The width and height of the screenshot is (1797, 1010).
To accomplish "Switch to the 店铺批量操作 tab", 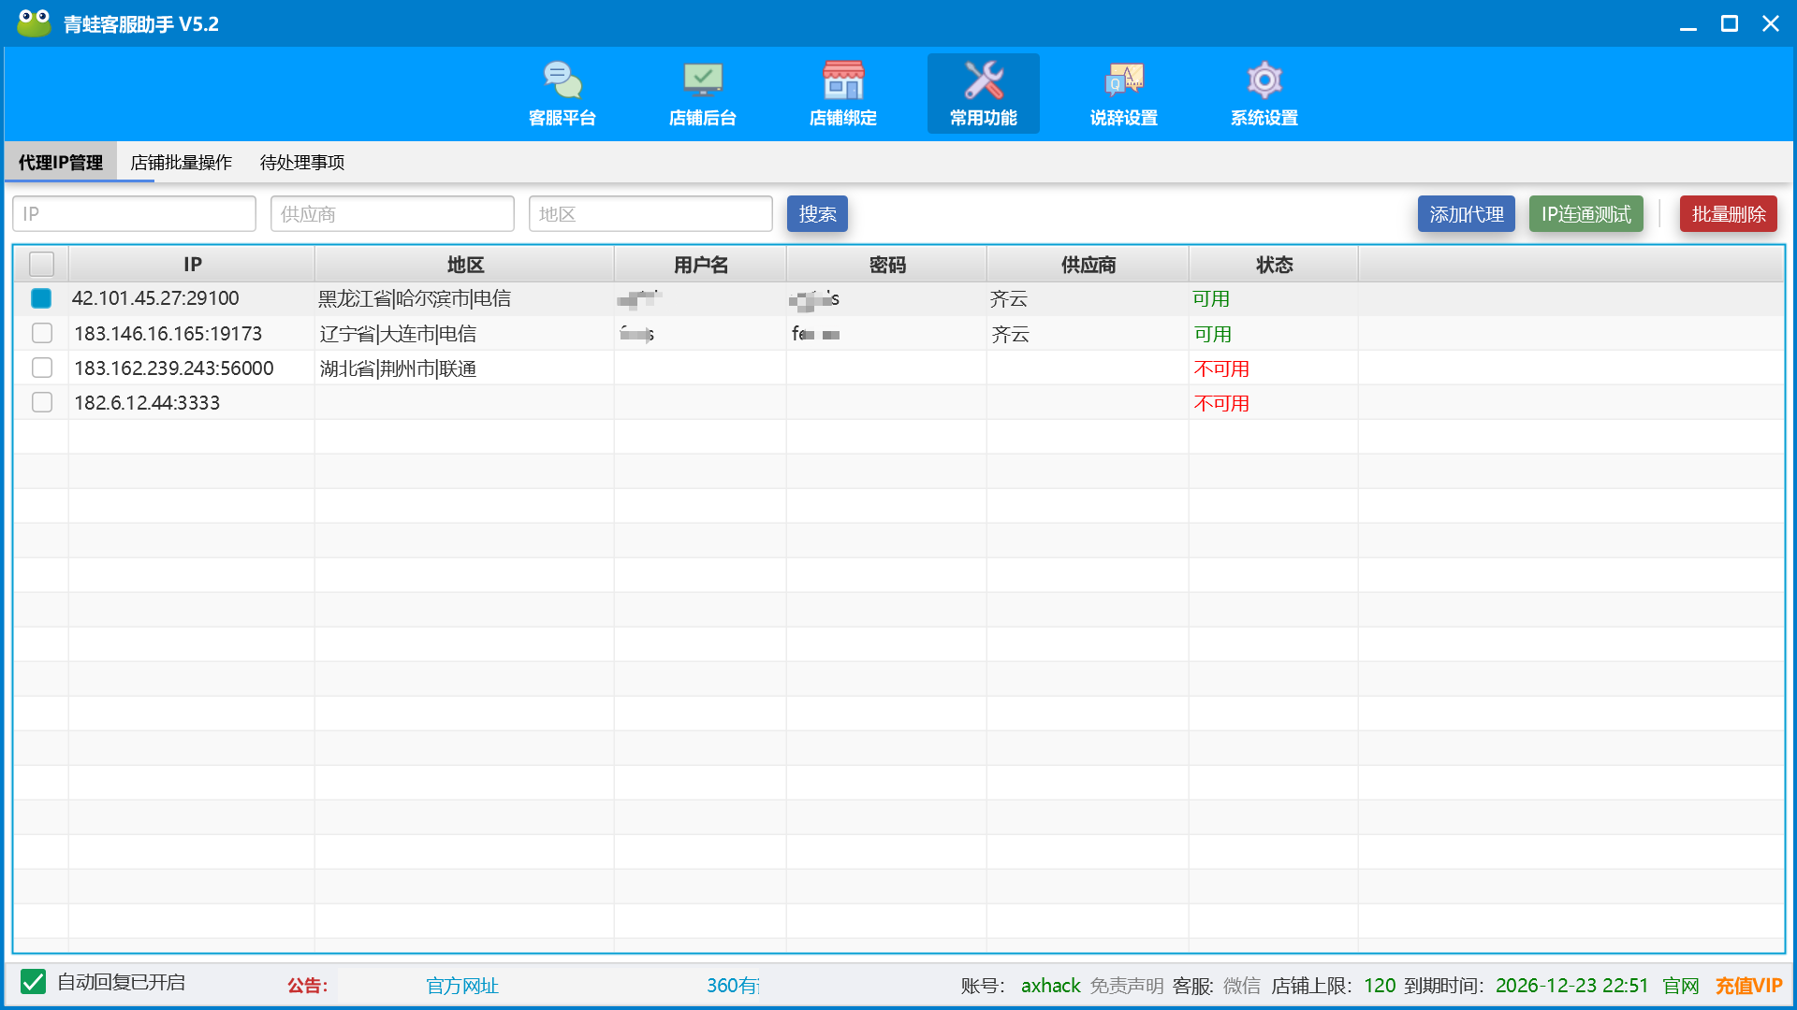I will 181,163.
